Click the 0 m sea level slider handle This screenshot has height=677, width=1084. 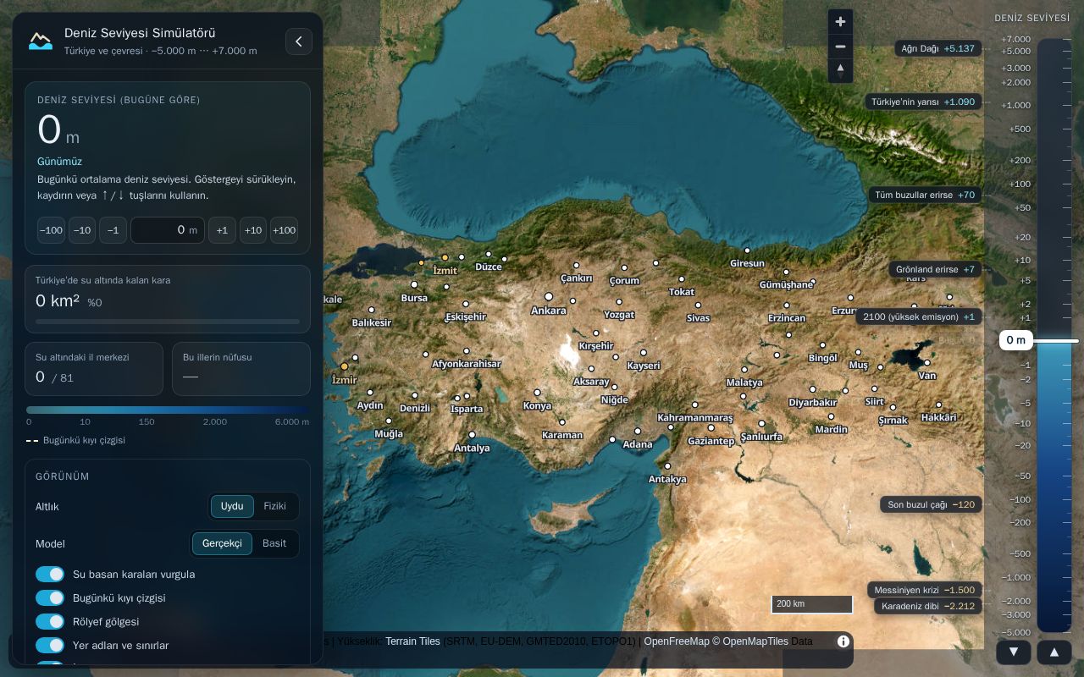(1016, 340)
